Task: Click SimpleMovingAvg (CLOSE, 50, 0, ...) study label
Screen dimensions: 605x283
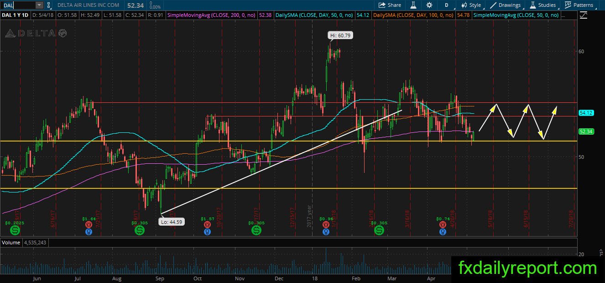Action: 516,15
